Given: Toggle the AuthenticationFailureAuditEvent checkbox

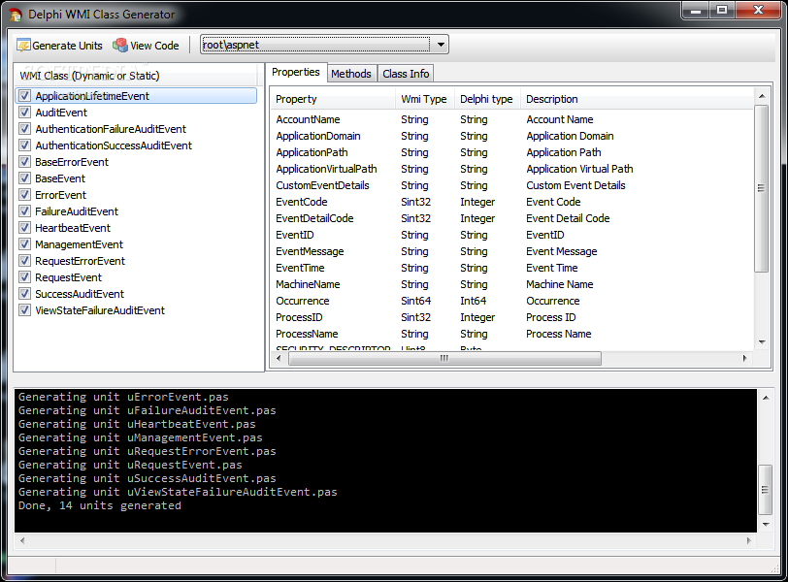Looking at the screenshot, I should click(24, 129).
